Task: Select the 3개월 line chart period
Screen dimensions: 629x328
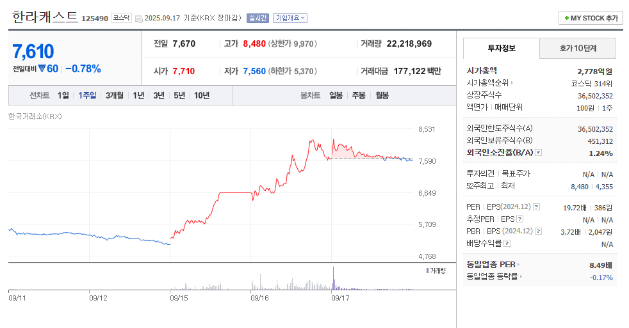Action: click(114, 95)
